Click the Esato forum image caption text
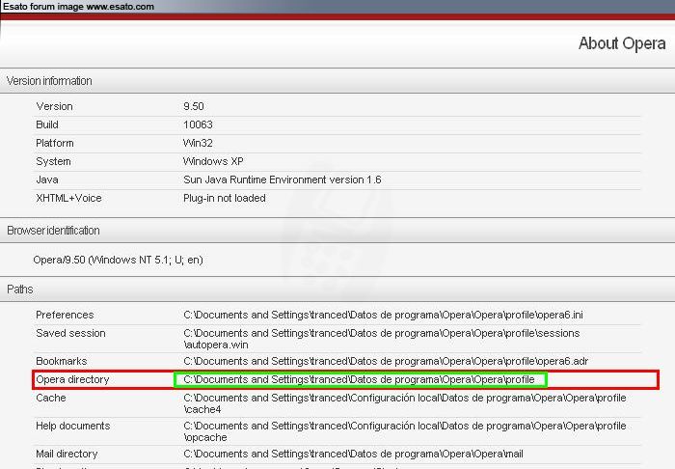Viewport: 675px width, 469px height. [78, 7]
